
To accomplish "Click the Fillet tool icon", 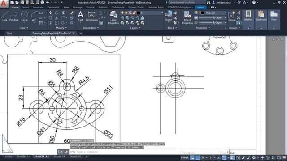I will 63,18.
